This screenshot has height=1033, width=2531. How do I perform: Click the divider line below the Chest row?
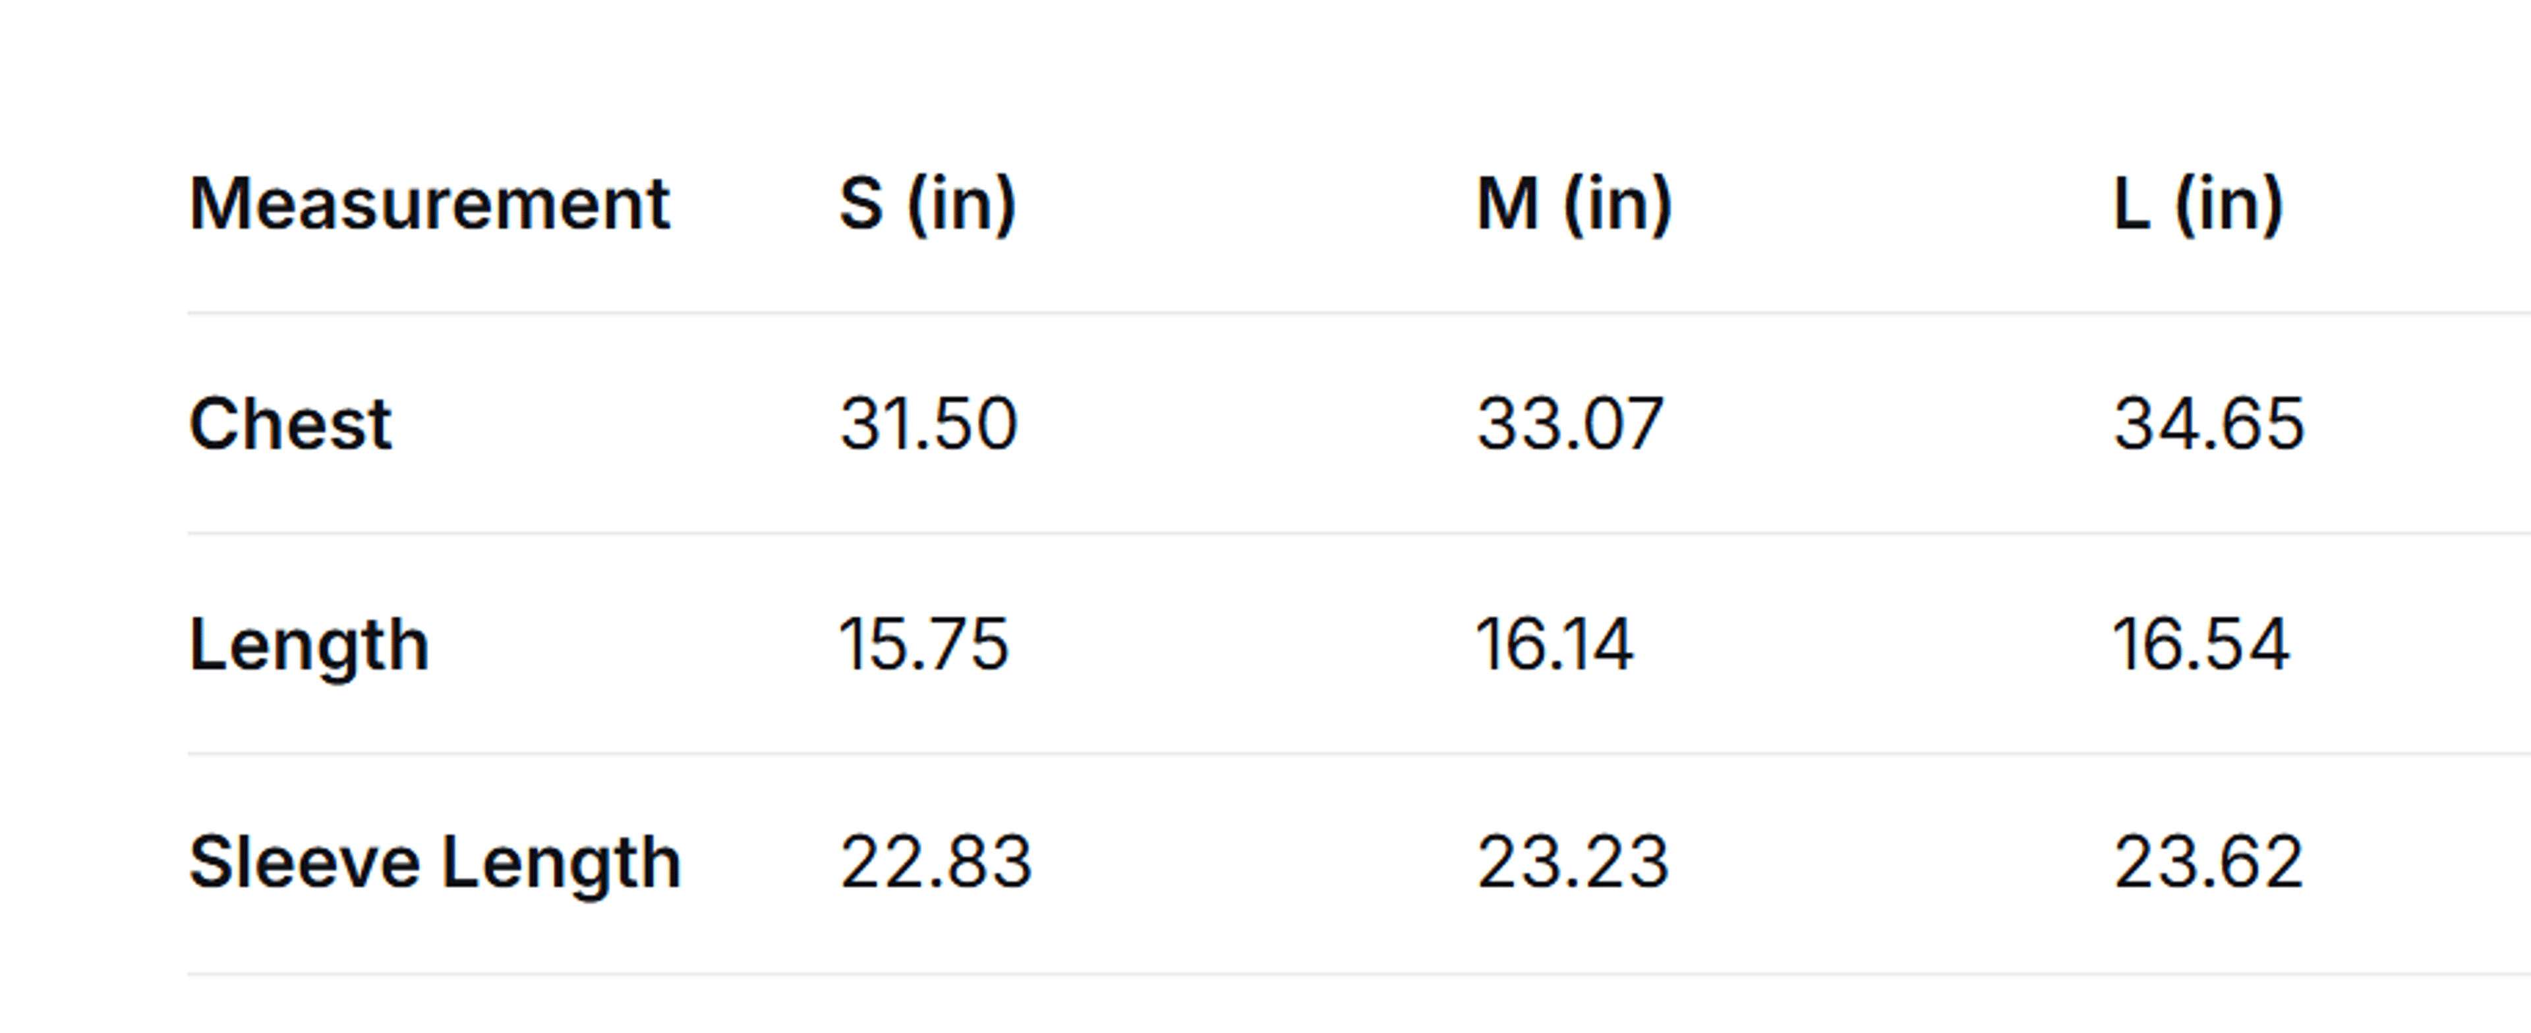tap(1359, 533)
